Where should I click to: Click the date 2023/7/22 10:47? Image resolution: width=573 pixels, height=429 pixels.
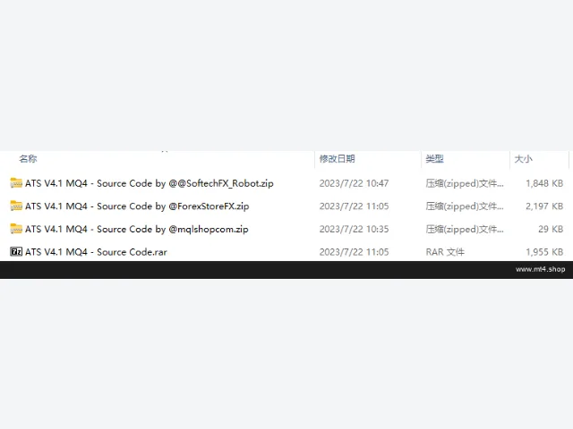point(354,183)
